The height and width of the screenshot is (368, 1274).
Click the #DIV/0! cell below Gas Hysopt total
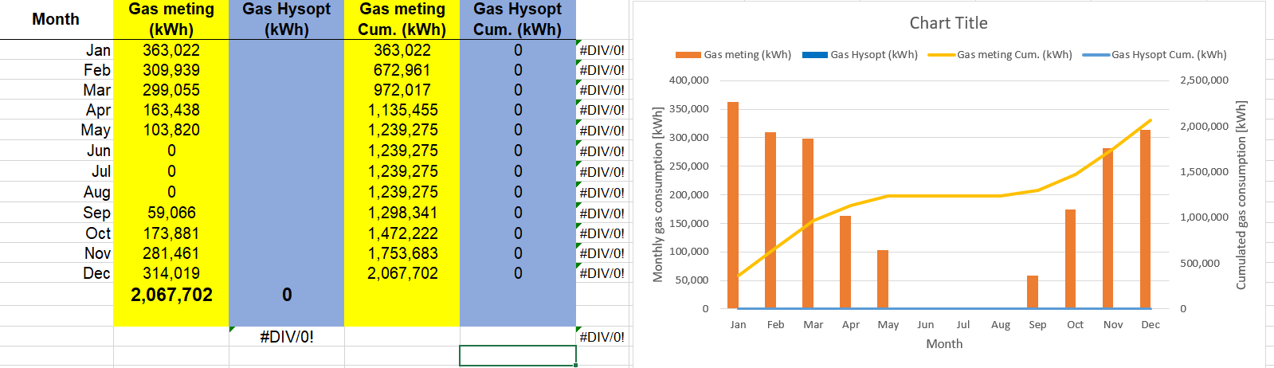(x=287, y=336)
